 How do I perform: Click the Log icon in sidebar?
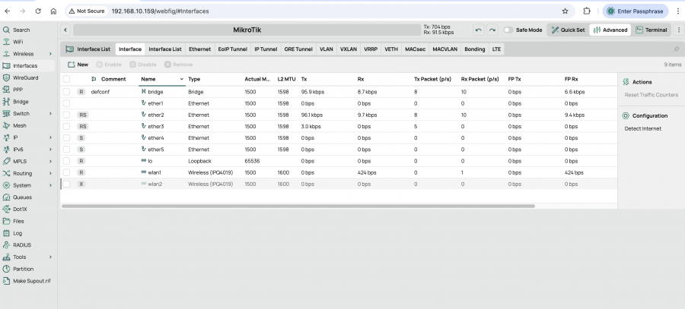point(7,233)
